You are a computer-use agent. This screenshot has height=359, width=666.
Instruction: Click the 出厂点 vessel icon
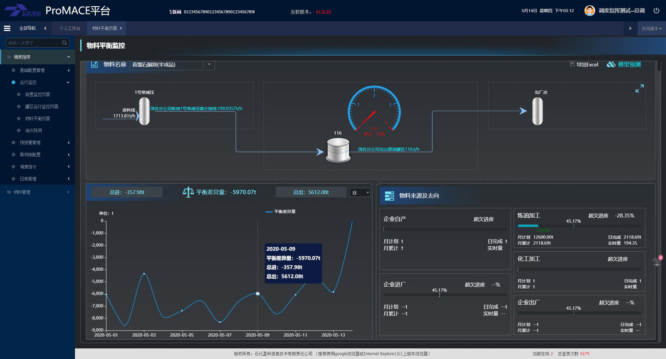[x=537, y=111]
